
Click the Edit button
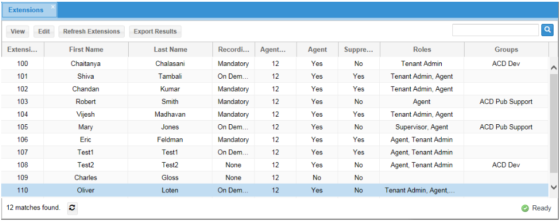tap(44, 31)
